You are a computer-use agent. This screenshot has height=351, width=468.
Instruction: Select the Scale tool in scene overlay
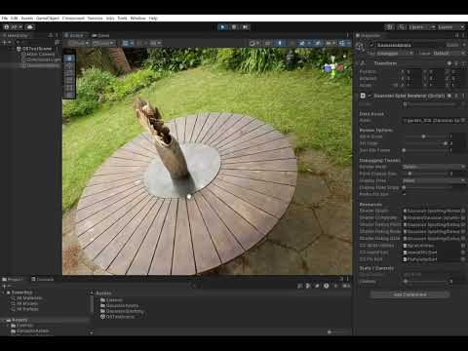(x=69, y=80)
